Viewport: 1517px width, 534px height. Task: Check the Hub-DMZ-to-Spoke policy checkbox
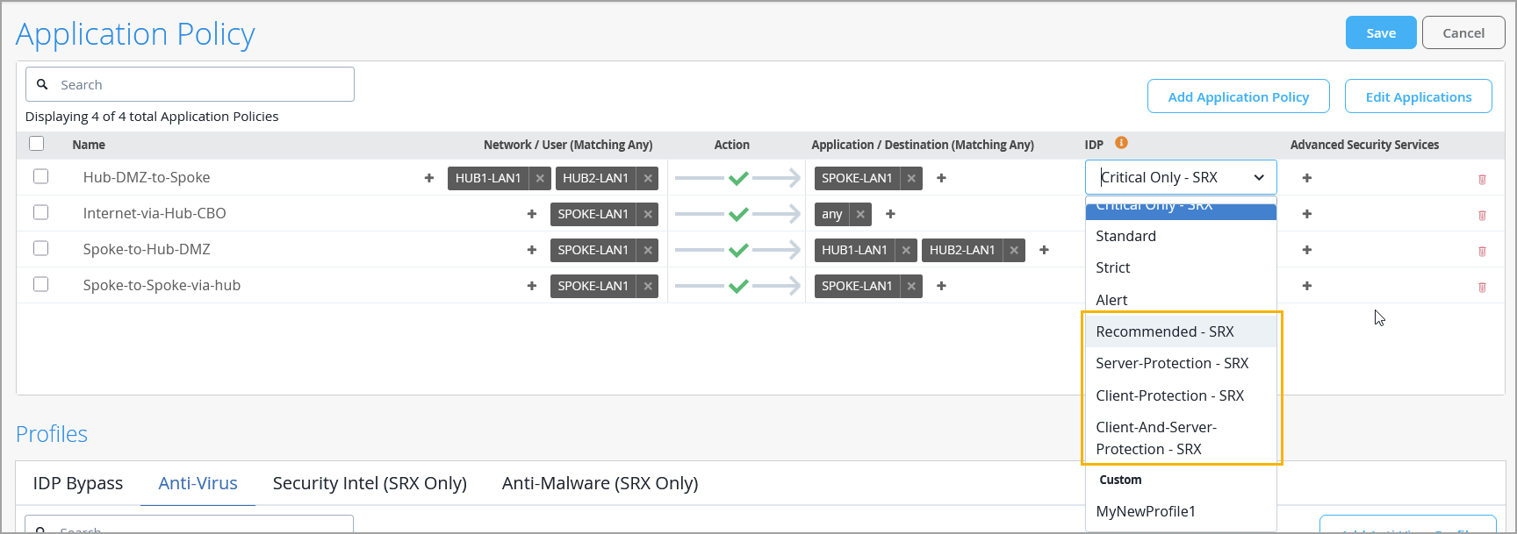pos(40,177)
